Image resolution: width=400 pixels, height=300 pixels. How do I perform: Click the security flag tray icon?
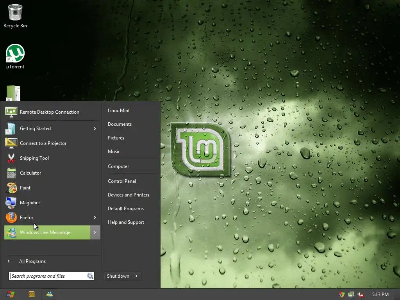click(341, 295)
